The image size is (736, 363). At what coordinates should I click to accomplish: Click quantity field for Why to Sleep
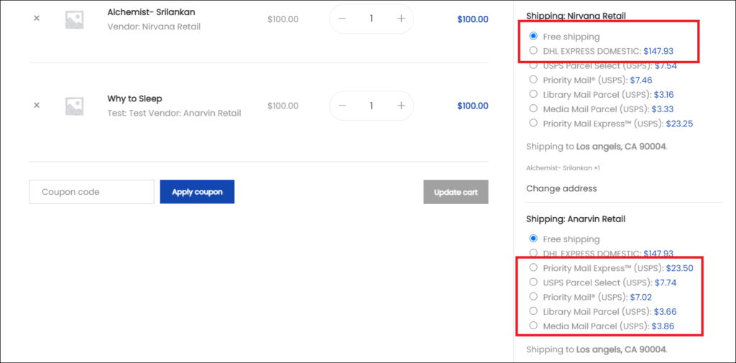[x=372, y=106]
